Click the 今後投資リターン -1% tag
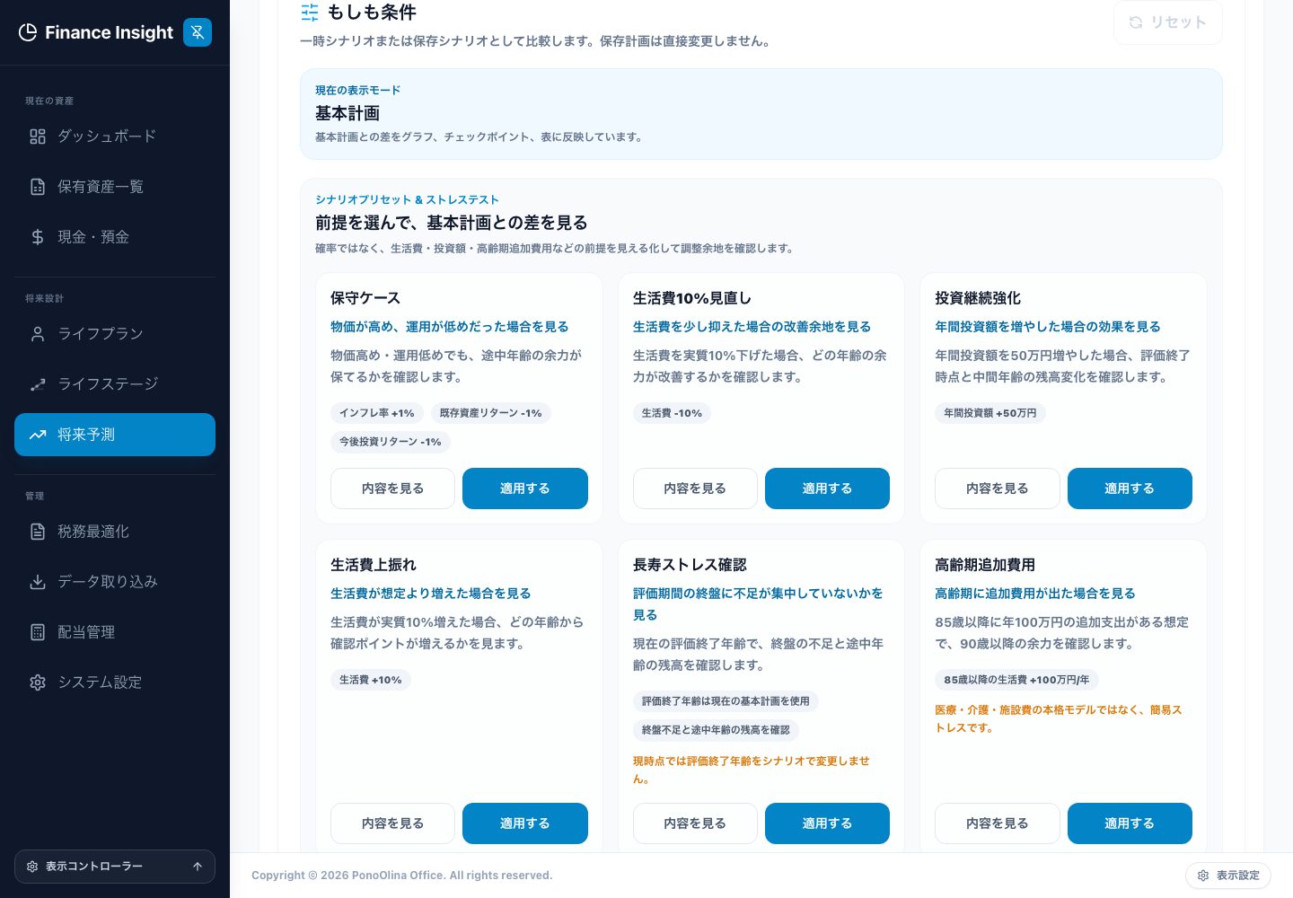 point(391,442)
